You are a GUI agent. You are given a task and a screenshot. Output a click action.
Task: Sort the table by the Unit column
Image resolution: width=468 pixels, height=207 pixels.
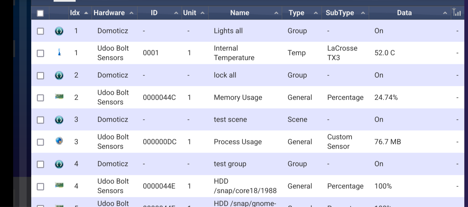click(x=195, y=13)
